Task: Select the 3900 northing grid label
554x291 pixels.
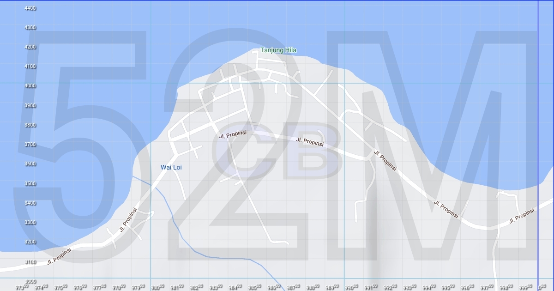Action: pos(30,106)
